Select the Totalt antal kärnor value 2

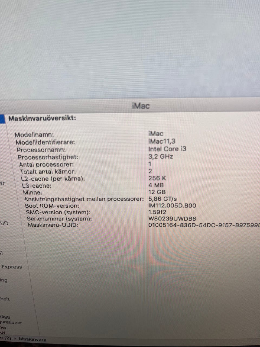[x=150, y=171]
